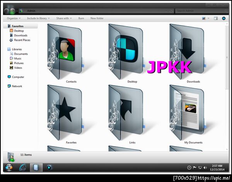Click the network tray icon

click(x=200, y=167)
